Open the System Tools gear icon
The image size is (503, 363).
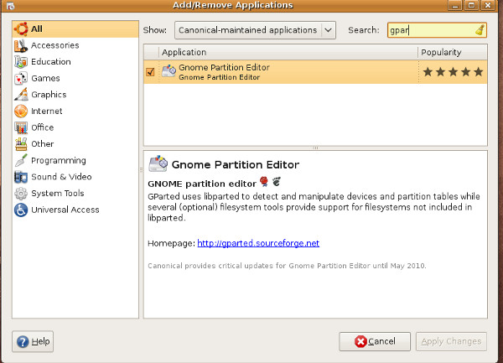pos(21,194)
